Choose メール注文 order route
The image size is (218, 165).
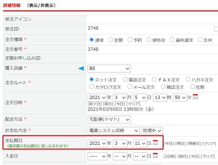tap(129, 87)
